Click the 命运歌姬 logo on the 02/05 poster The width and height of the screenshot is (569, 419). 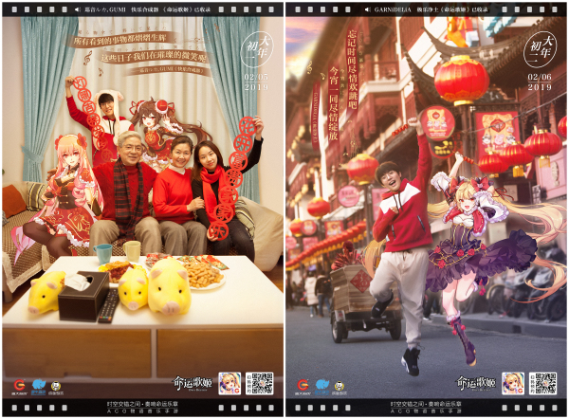pyautogui.click(x=192, y=384)
